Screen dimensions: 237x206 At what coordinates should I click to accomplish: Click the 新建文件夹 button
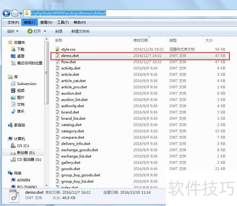(x=80, y=31)
